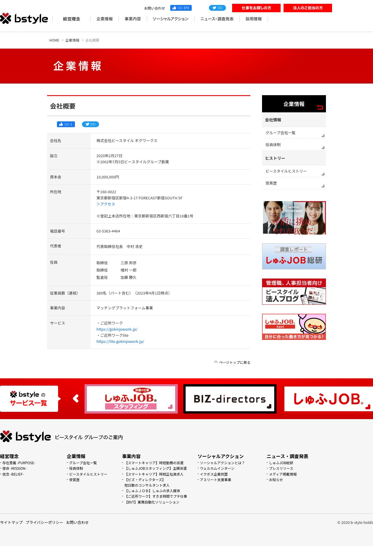This screenshot has width=373, height=546.
Task: Click footer link アスリート支援事業
Action: point(216,480)
